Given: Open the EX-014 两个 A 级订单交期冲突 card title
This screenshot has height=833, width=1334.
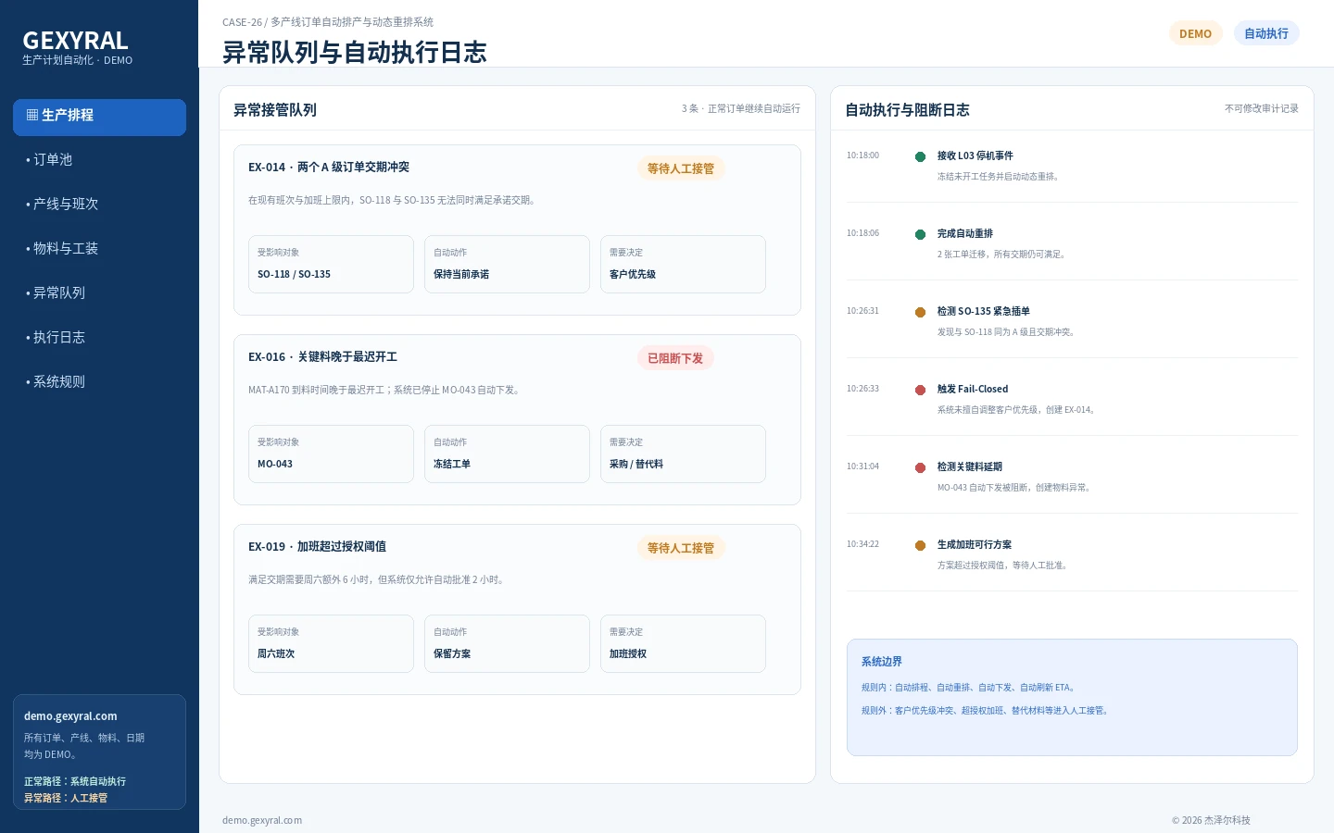Looking at the screenshot, I should (x=329, y=168).
